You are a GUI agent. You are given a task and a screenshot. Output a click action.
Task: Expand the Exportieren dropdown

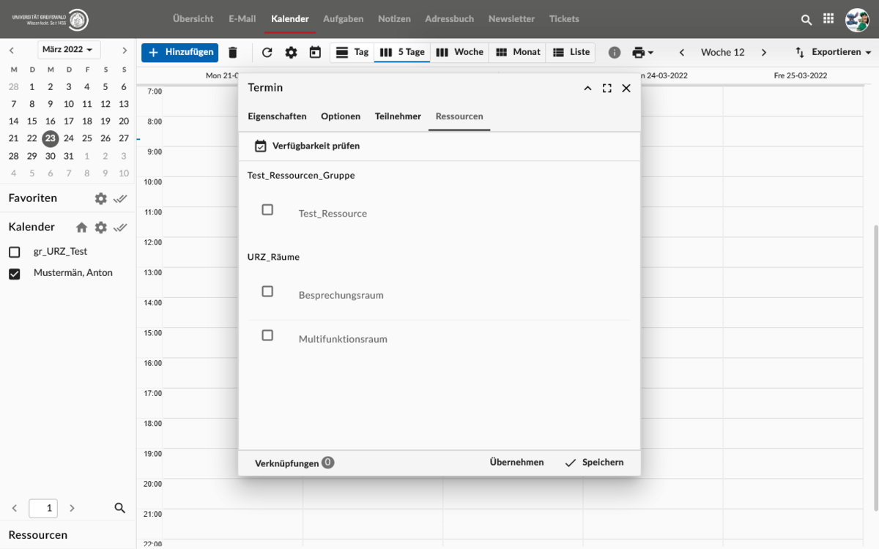[x=834, y=53]
